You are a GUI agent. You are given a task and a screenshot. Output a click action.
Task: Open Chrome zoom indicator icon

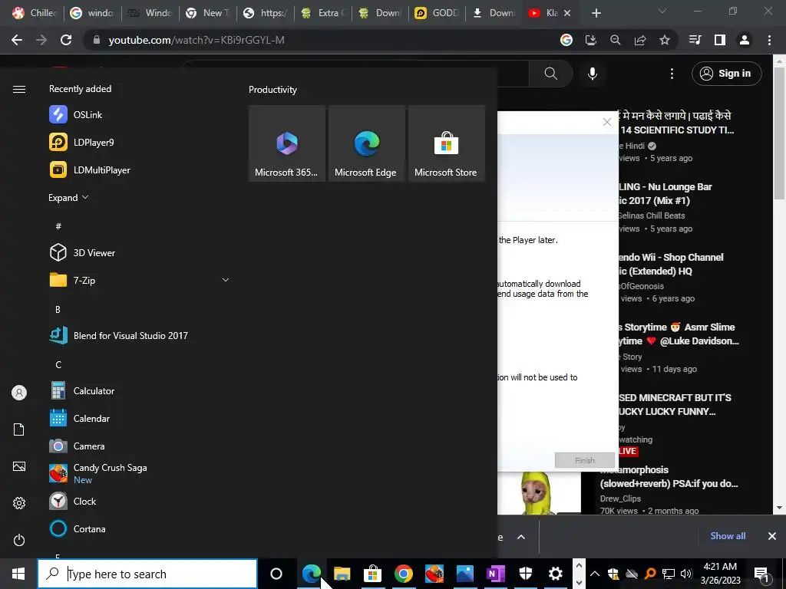pos(616,40)
